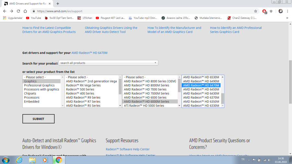Open a new tab with the plus button
This screenshot has height=164, width=292.
tap(58, 4)
